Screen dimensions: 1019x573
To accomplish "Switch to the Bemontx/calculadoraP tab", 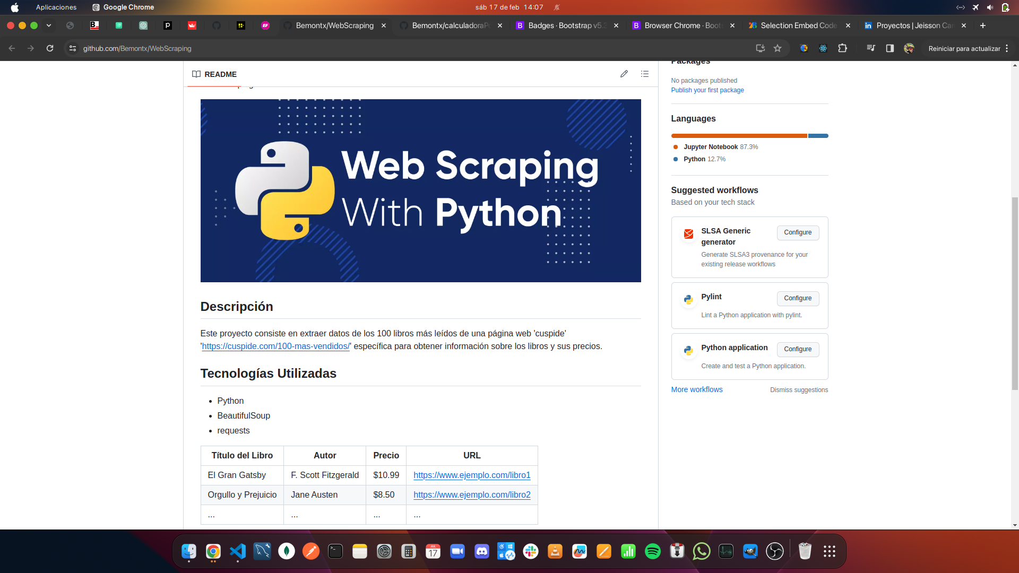I will (x=450, y=25).
